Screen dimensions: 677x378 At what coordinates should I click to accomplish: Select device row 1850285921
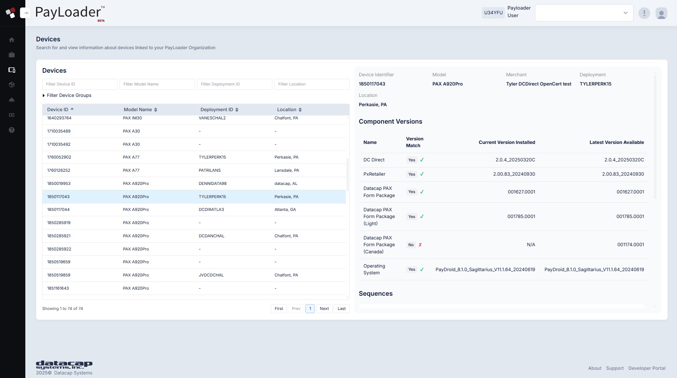point(194,236)
